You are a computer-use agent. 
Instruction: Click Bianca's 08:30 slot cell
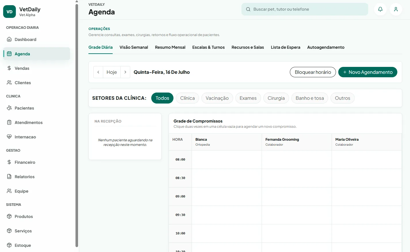pyautogui.click(x=227, y=178)
